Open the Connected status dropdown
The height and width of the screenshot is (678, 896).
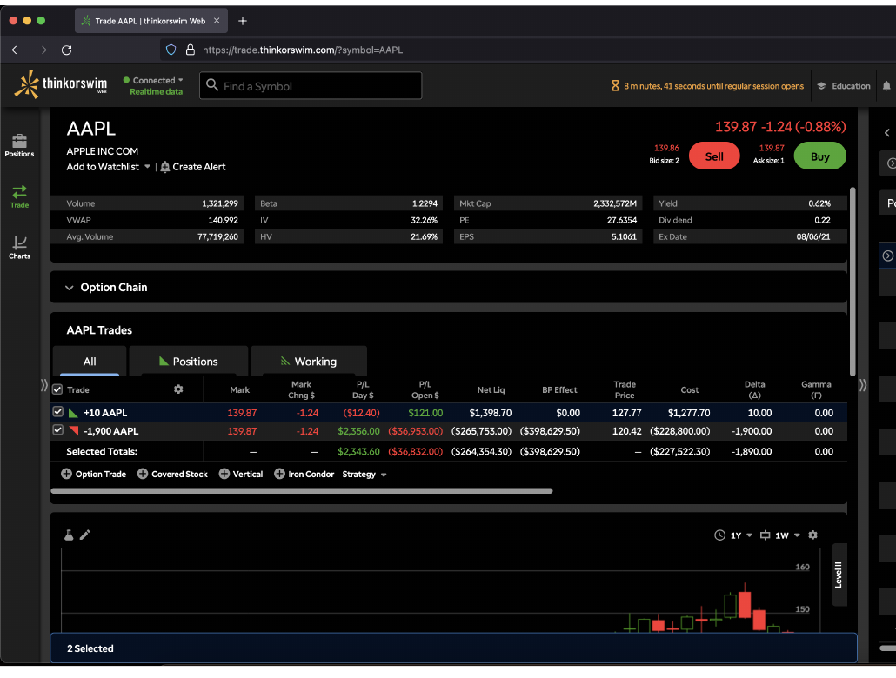[x=152, y=81]
